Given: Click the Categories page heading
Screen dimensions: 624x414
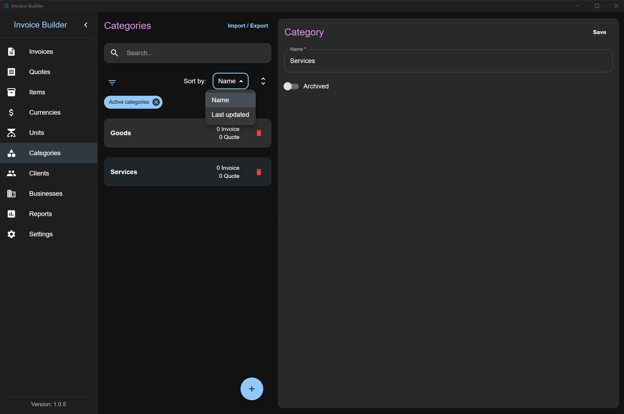Looking at the screenshot, I should point(128,26).
